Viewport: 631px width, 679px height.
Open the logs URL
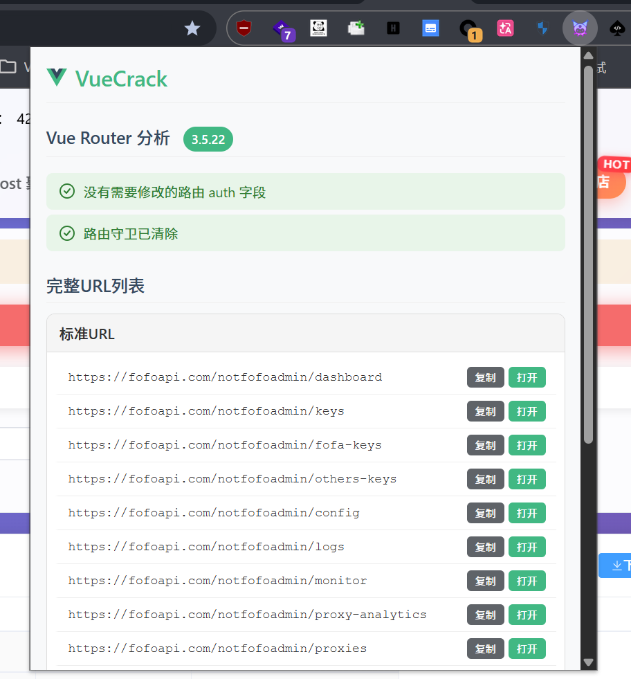527,547
